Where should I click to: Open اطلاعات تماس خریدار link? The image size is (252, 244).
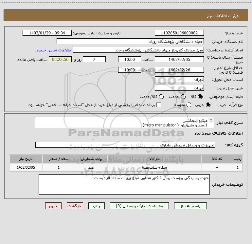[54, 50]
